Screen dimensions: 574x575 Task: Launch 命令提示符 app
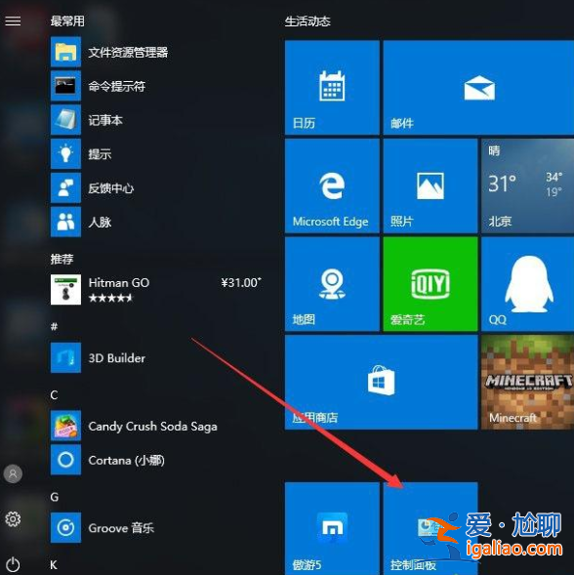(x=158, y=86)
